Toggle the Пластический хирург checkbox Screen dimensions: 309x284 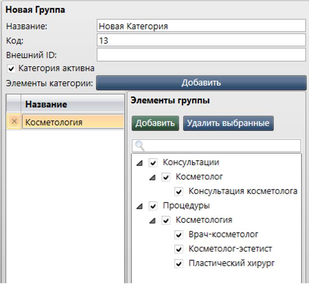tap(179, 263)
